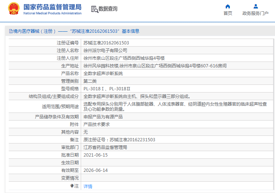Click the 注册证编号 label
The image size is (275, 193).
(68, 43)
